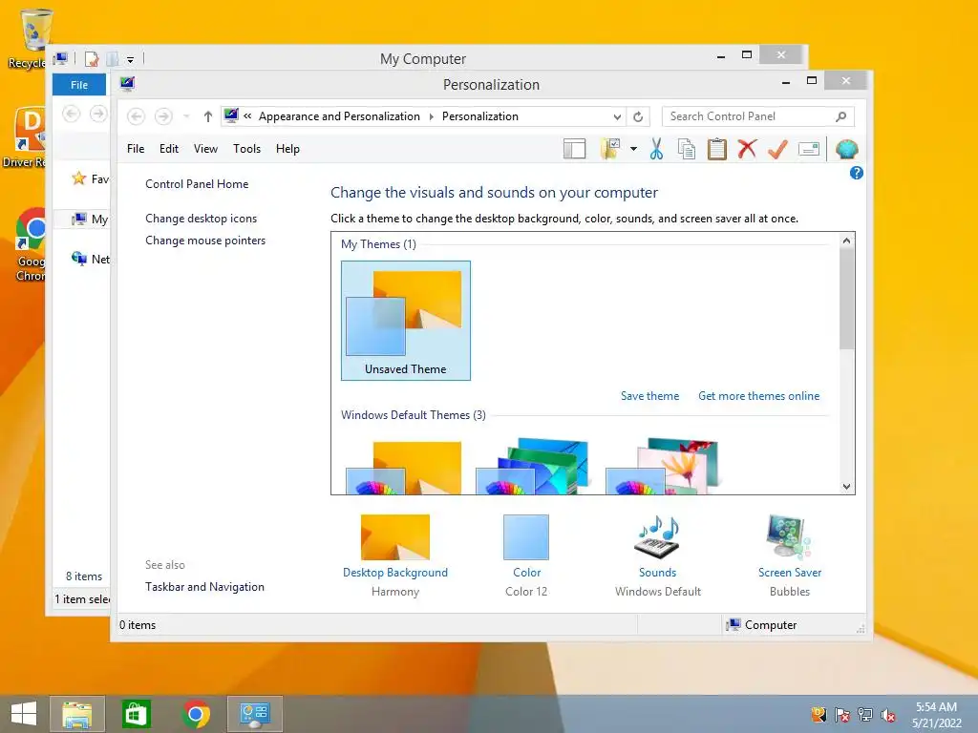Select the flowers default theme
Screen dimensions: 978x733
click(663, 466)
